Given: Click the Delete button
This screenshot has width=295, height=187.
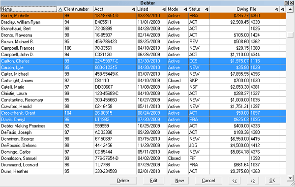Looking at the screenshot, I should tap(123, 181).
